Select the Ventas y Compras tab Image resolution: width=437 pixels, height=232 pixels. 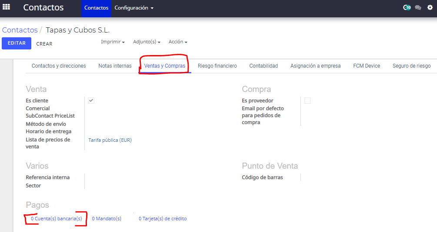pyautogui.click(x=165, y=66)
